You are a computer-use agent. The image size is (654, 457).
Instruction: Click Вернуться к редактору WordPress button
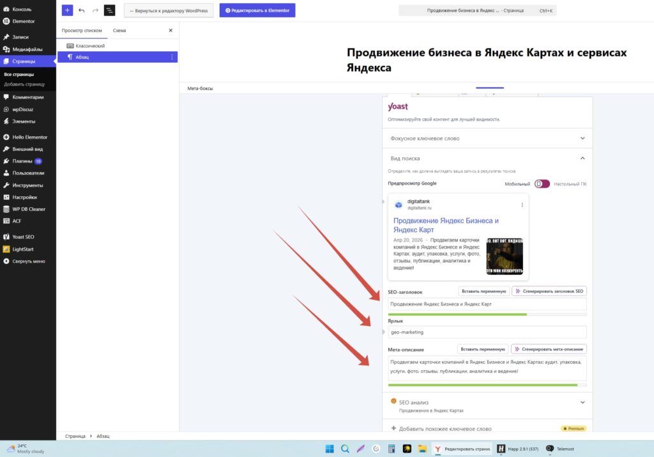169,10
